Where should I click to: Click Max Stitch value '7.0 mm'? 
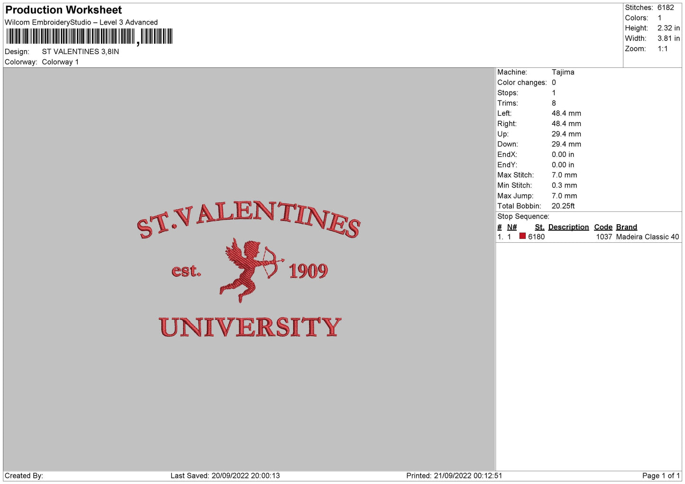[x=564, y=175]
